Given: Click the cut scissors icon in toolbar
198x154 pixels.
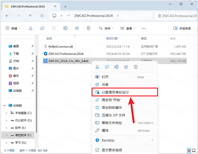Looking at the screenshot, I should click(x=30, y=28).
